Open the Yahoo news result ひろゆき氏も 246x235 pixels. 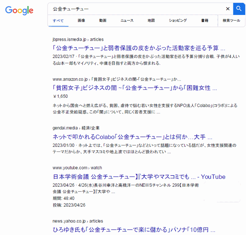coord(134,230)
